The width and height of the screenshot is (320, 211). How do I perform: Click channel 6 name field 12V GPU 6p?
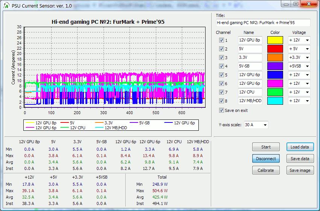[x=250, y=84]
